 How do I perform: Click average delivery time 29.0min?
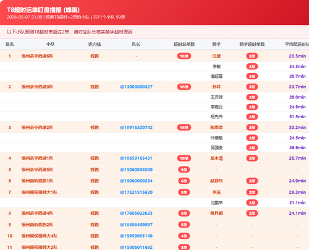pyautogui.click(x=297, y=97)
